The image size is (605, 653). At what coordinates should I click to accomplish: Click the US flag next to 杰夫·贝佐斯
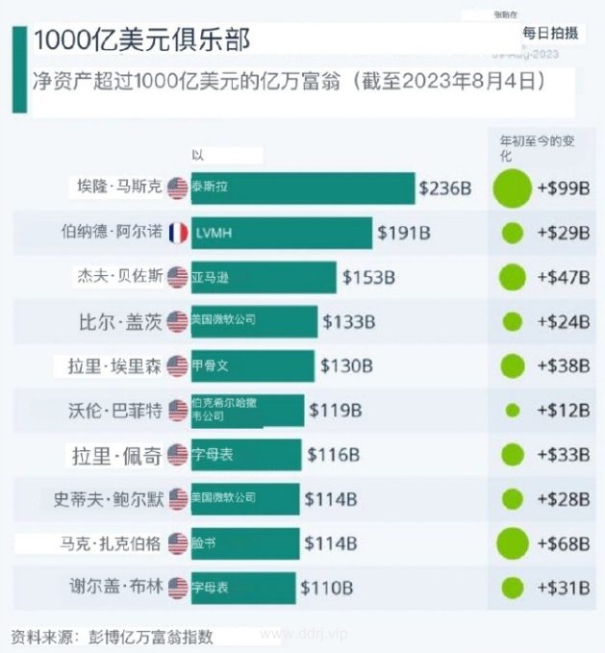coord(178,277)
